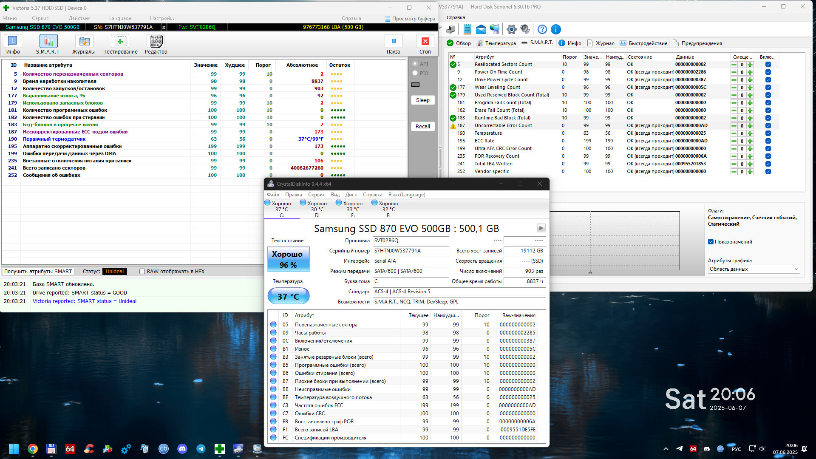Decrease offset for ECC Rate row

tap(734, 141)
